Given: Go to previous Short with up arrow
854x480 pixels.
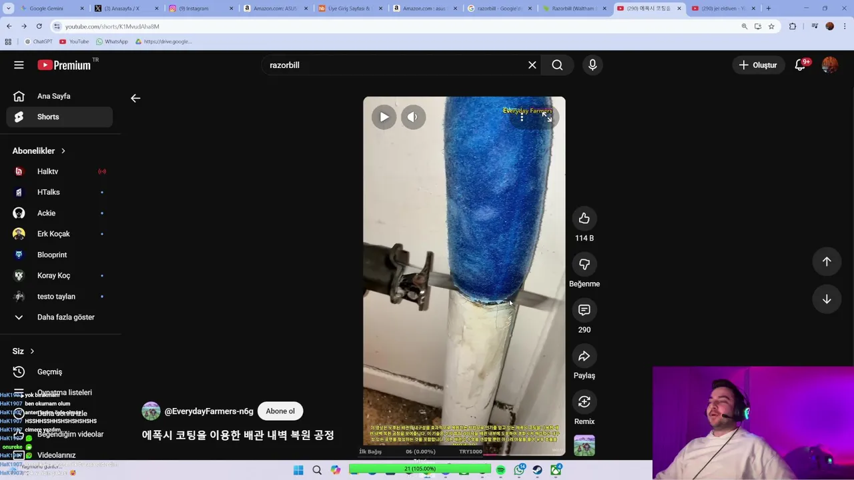Looking at the screenshot, I should pos(827,262).
